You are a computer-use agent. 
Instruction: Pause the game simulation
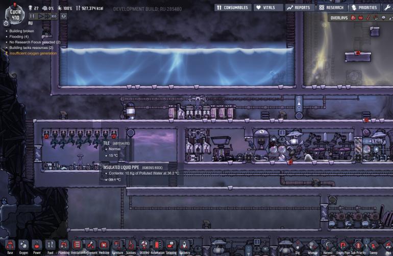[x=32, y=16]
